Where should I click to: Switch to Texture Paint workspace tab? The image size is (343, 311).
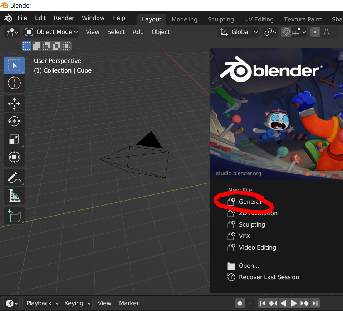(x=303, y=19)
